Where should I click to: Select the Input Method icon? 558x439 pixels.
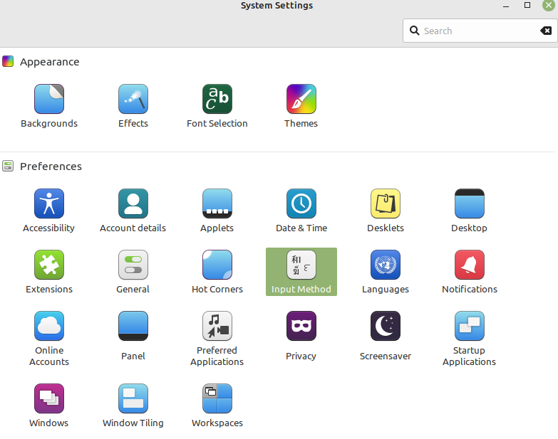(301, 265)
